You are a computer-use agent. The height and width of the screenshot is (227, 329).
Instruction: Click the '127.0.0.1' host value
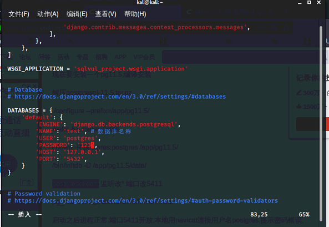coord(82,152)
